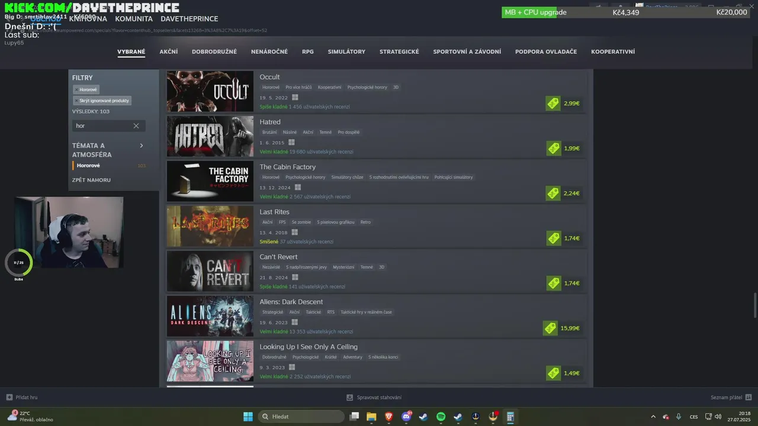The height and width of the screenshot is (426, 758).
Task: Click the Hledat taskbar search box
Action: (301, 417)
